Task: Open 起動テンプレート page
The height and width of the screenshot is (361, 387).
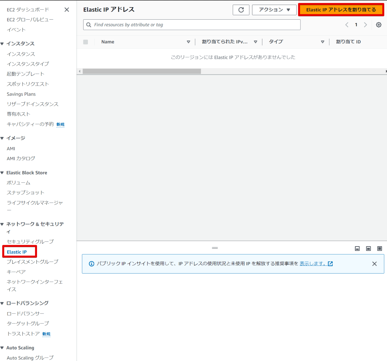Action: [x=25, y=74]
